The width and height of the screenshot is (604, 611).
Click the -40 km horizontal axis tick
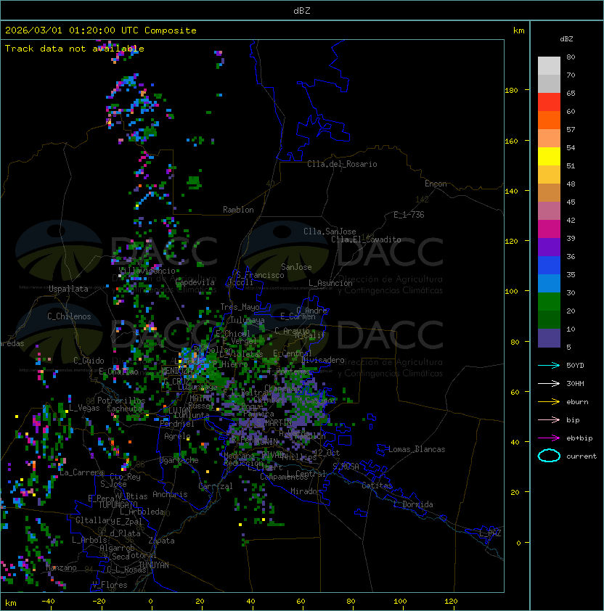pos(48,602)
